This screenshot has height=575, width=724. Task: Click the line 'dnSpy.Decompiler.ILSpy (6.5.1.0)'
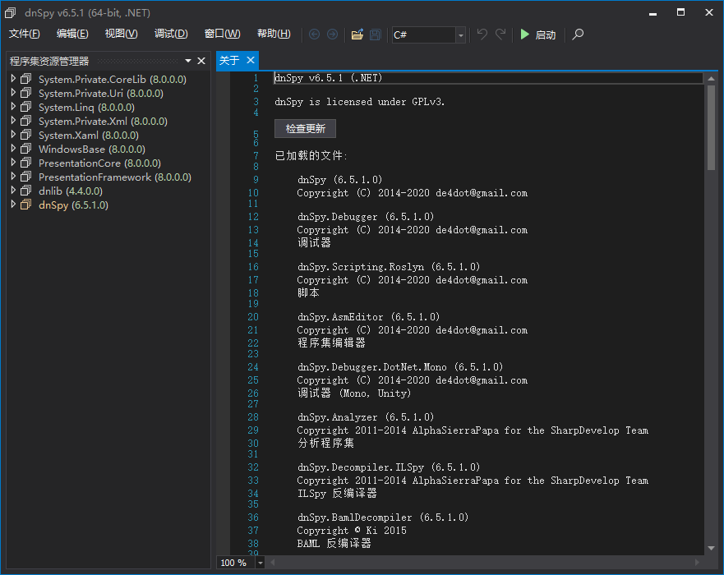(x=389, y=467)
